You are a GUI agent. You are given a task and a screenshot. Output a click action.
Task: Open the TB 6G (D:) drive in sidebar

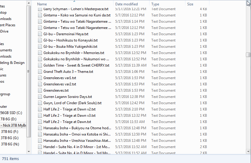click(8, 119)
